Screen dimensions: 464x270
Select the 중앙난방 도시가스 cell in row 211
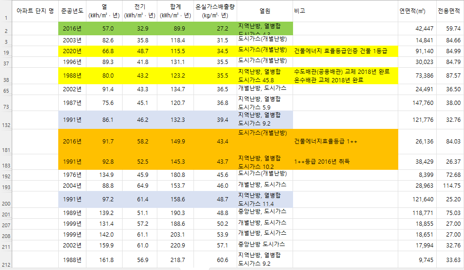pyautogui.click(x=265, y=246)
